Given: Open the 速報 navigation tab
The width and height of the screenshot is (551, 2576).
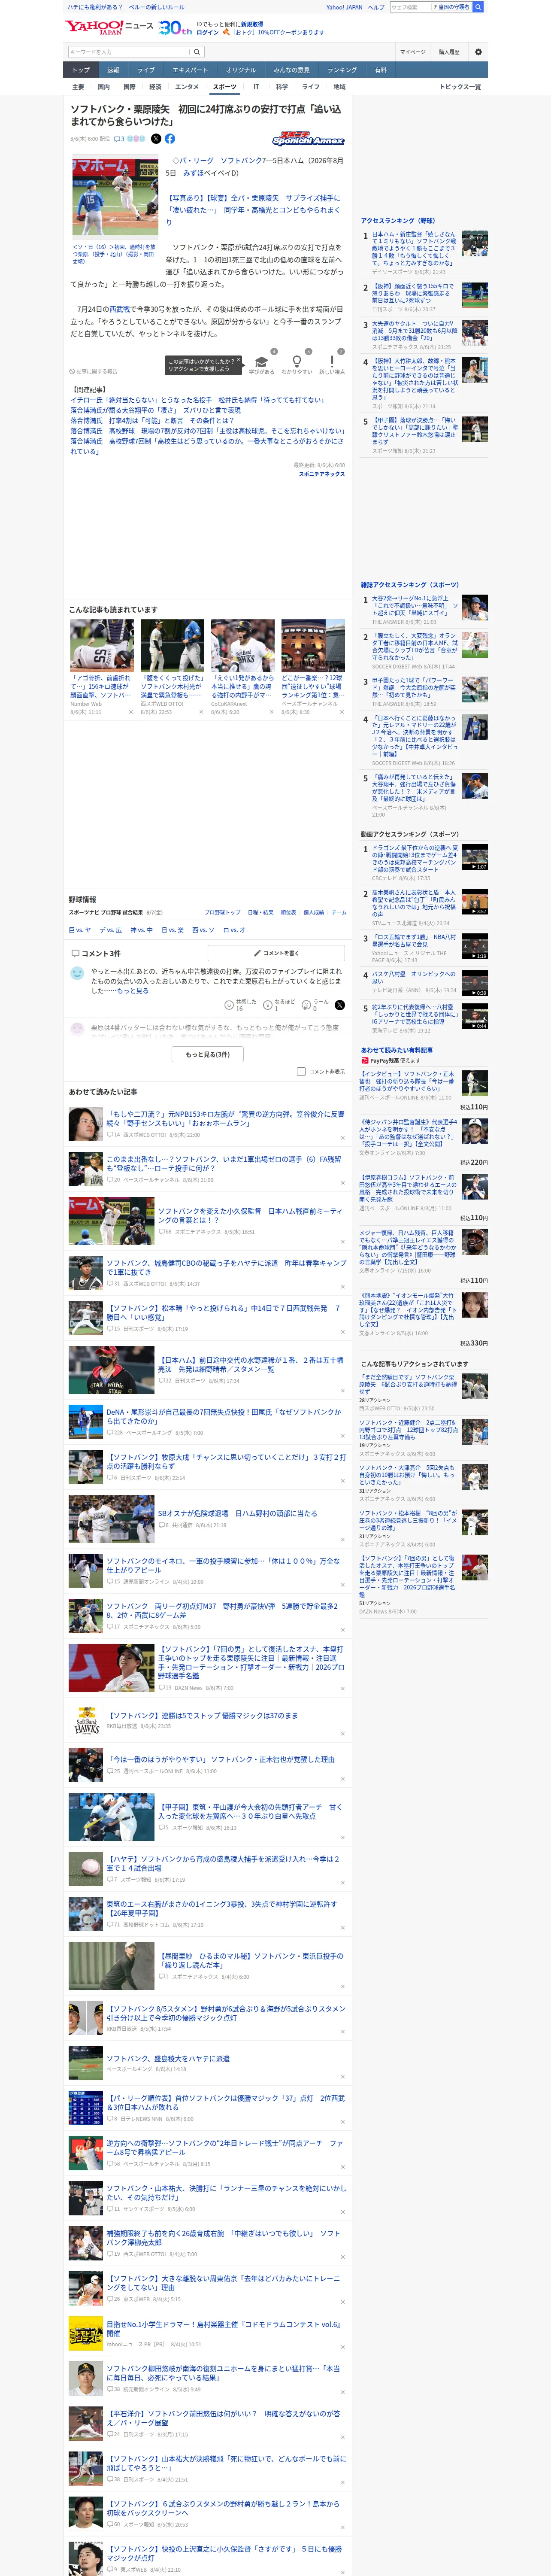Looking at the screenshot, I should coord(113,70).
